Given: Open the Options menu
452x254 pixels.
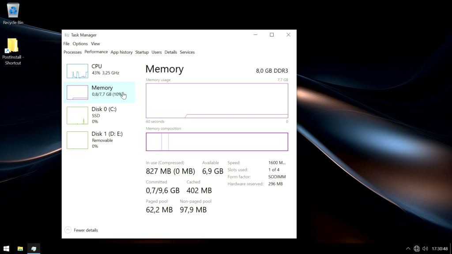Looking at the screenshot, I should tap(80, 44).
